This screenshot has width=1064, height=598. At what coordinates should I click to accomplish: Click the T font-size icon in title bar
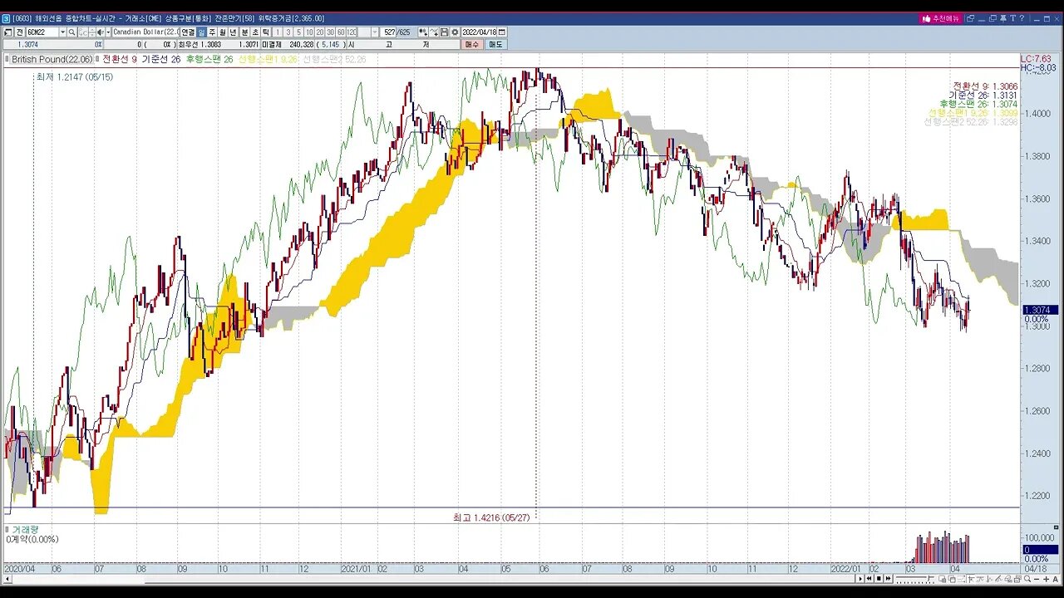1013,18
